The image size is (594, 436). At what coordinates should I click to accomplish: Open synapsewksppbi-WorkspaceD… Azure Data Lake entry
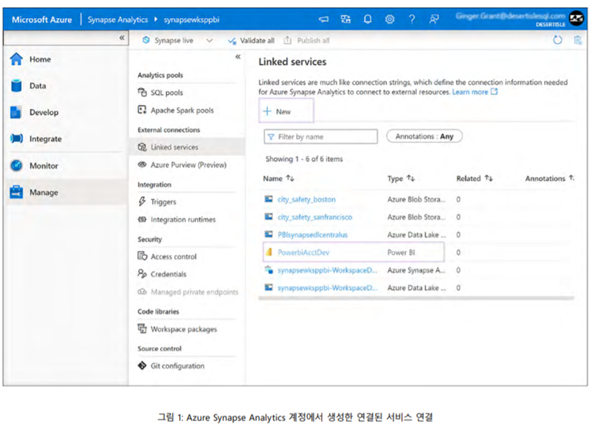327,288
